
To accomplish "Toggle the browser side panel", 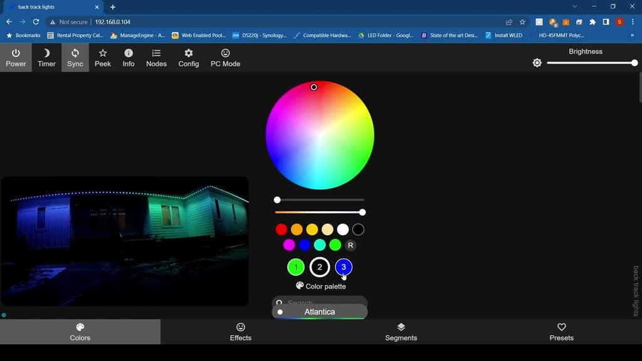I will pos(606,22).
